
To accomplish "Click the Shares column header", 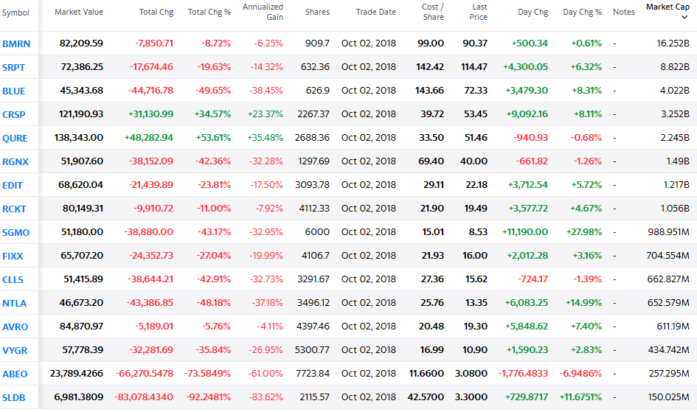I will coord(317,13).
